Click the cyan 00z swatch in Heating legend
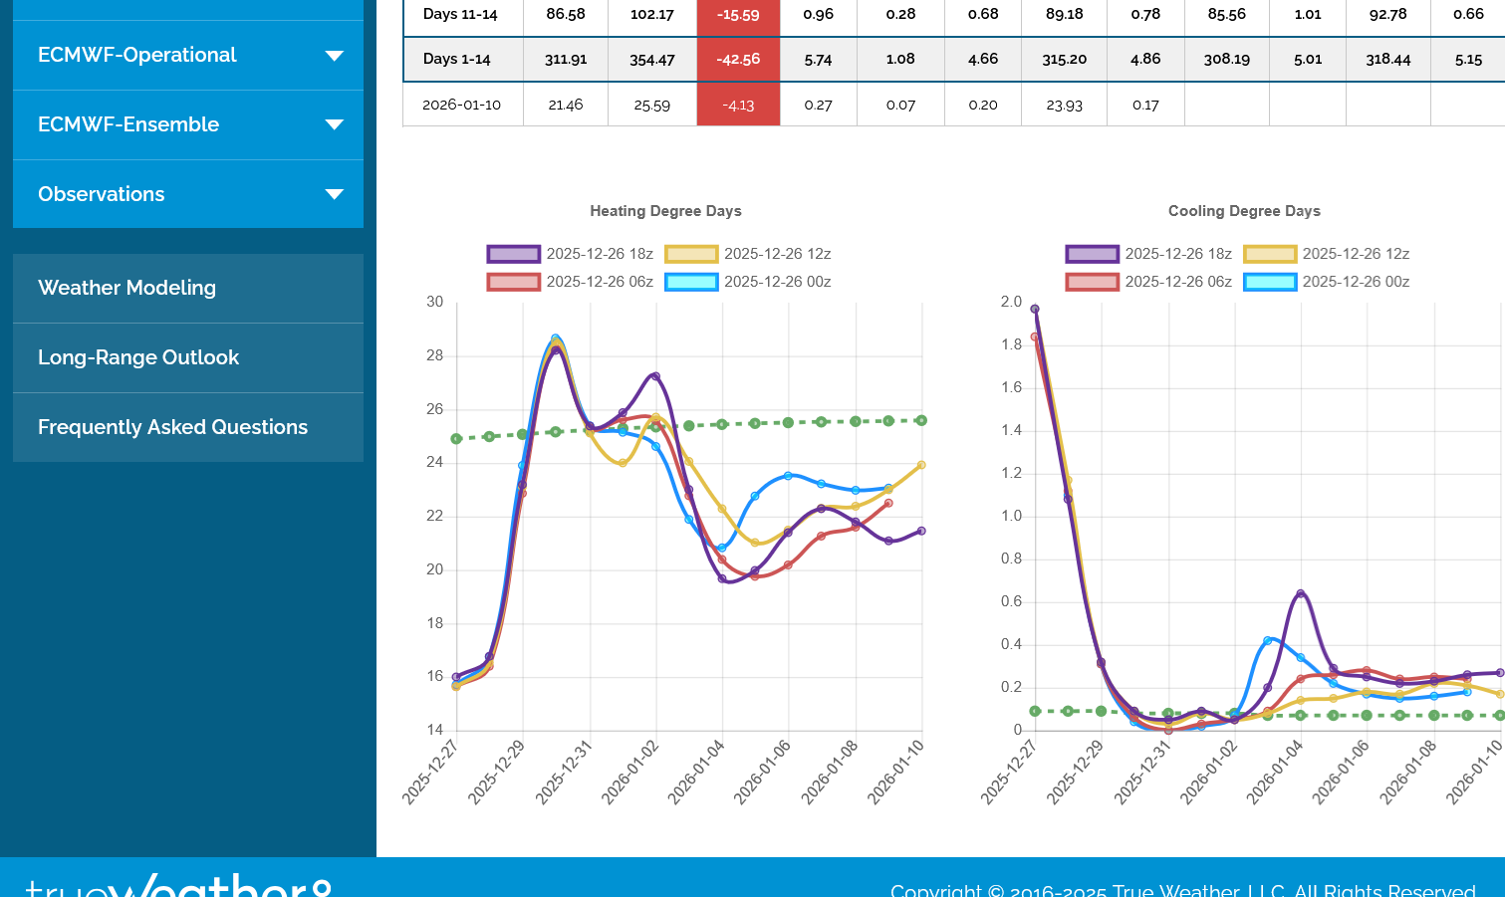 691,282
